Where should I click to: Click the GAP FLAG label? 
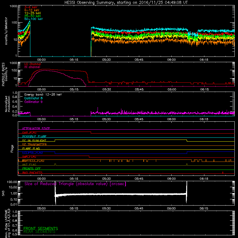(29, 132)
